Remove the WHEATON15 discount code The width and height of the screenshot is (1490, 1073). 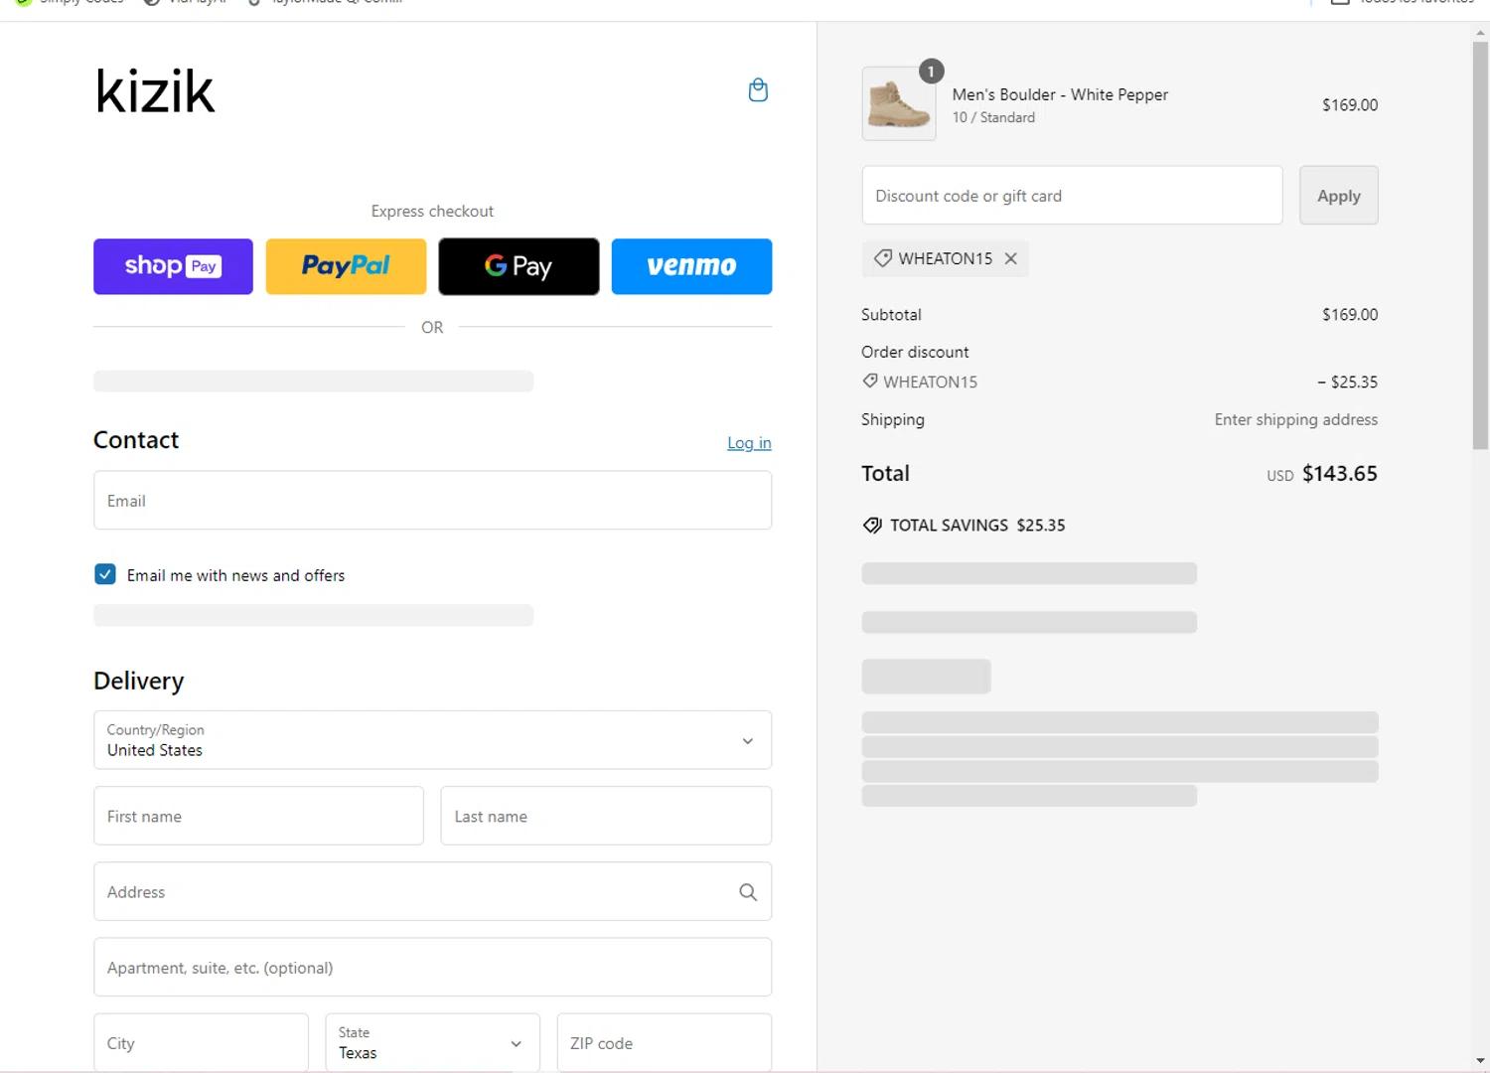(x=1010, y=258)
